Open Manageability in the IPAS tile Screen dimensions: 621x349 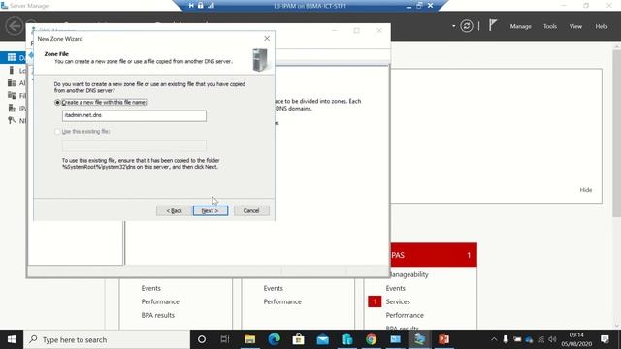(409, 274)
